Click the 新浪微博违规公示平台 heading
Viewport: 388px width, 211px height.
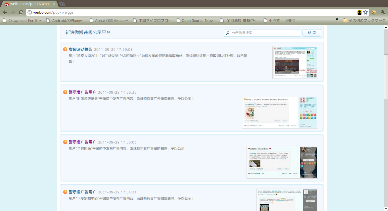[88, 33]
